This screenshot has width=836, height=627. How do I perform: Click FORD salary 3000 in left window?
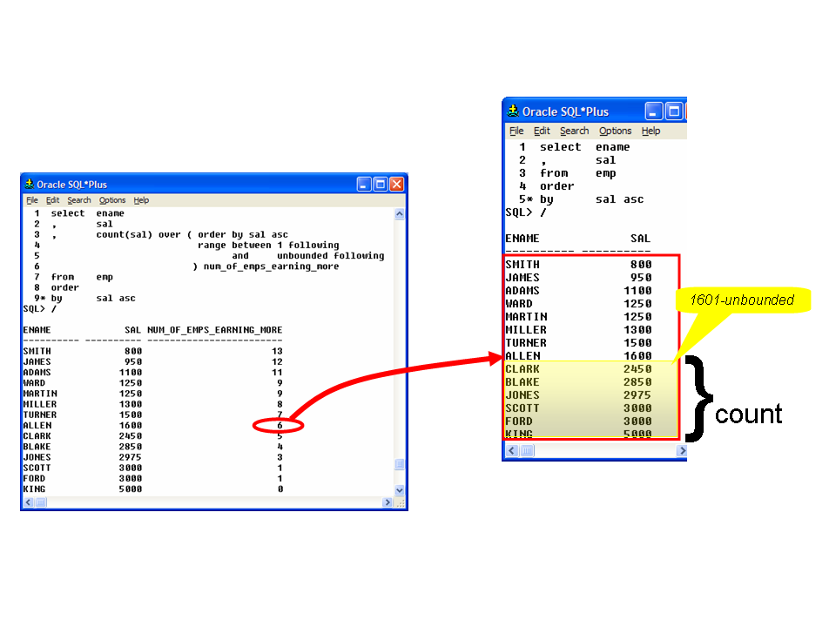pyautogui.click(x=131, y=478)
